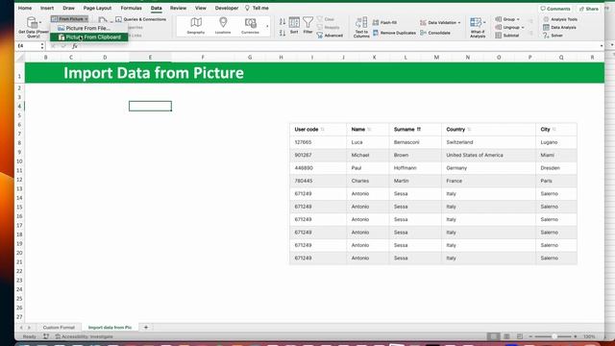Select column F header
615x346 pixels.
[x=203, y=58]
